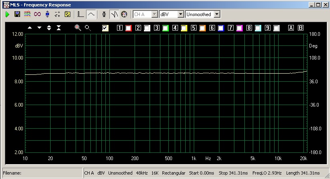
Task: Expand the Unsmoothed smoothing dropdown
Action: [x=217, y=14]
